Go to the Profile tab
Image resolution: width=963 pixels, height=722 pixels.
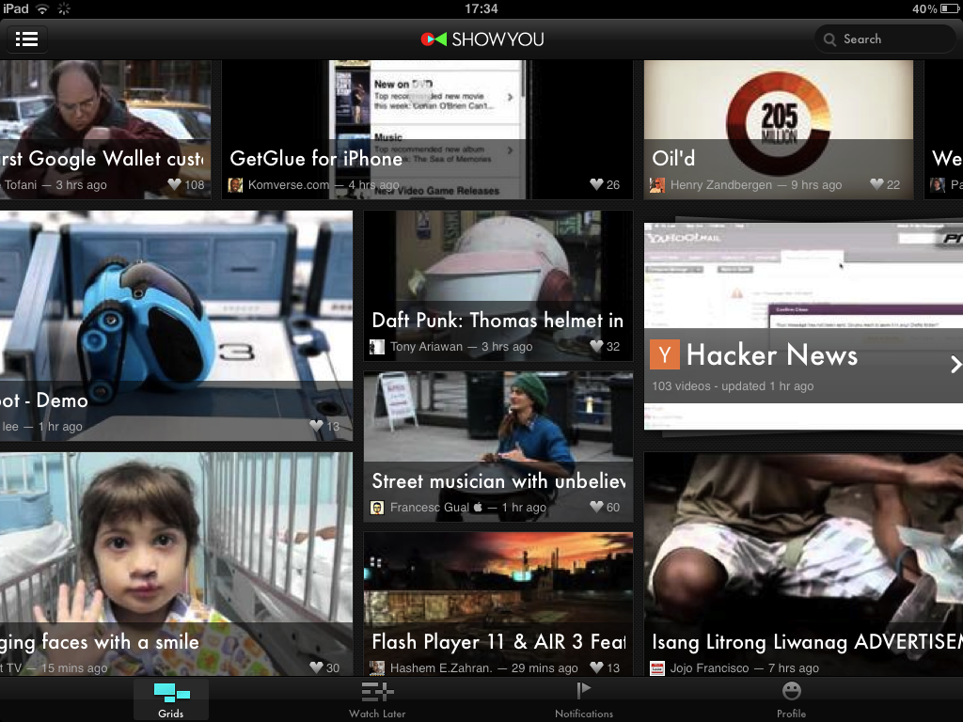[x=791, y=699]
